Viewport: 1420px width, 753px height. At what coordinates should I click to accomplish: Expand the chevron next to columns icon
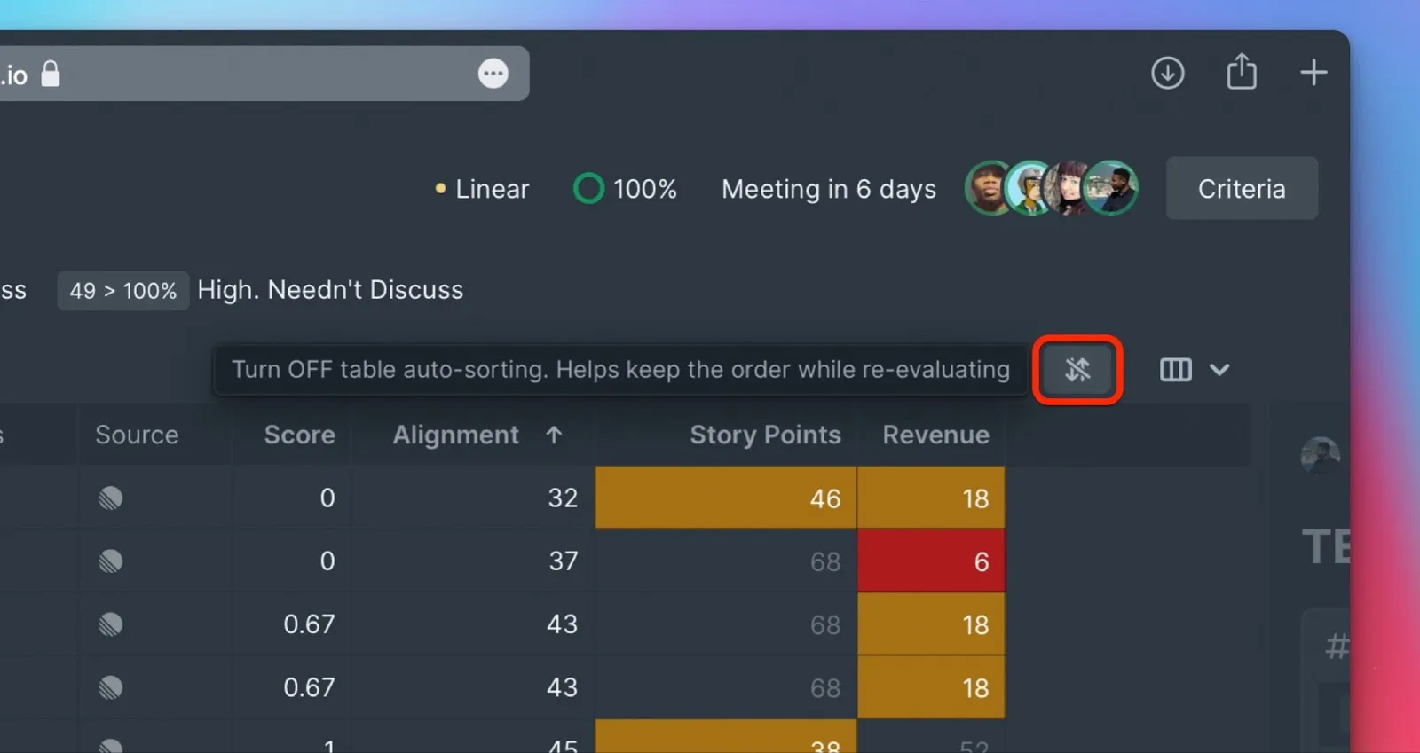click(x=1219, y=370)
